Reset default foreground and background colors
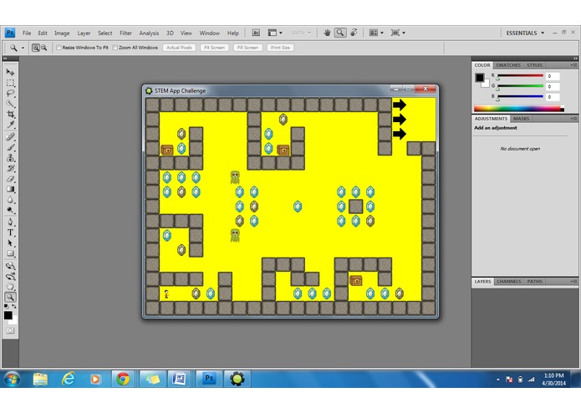Image resolution: width=581 pixels, height=413 pixels. pyautogui.click(x=7, y=306)
